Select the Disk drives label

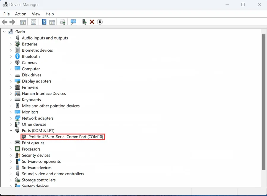[x=31, y=75]
